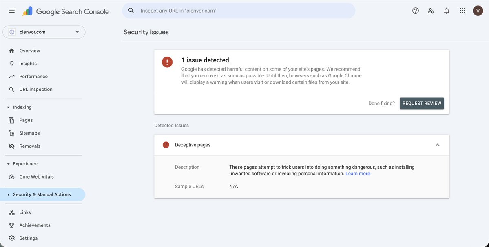489x247 pixels.
Task: Click the REQUEST REVIEW button
Action: click(422, 104)
